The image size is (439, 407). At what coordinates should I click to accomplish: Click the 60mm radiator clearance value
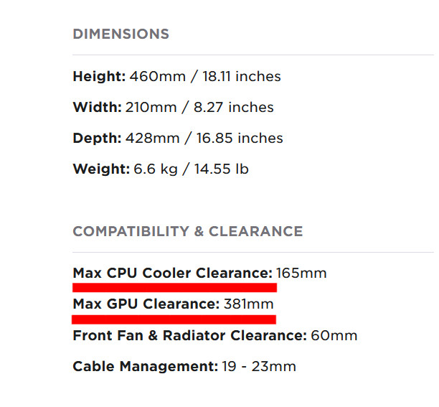pyautogui.click(x=334, y=335)
